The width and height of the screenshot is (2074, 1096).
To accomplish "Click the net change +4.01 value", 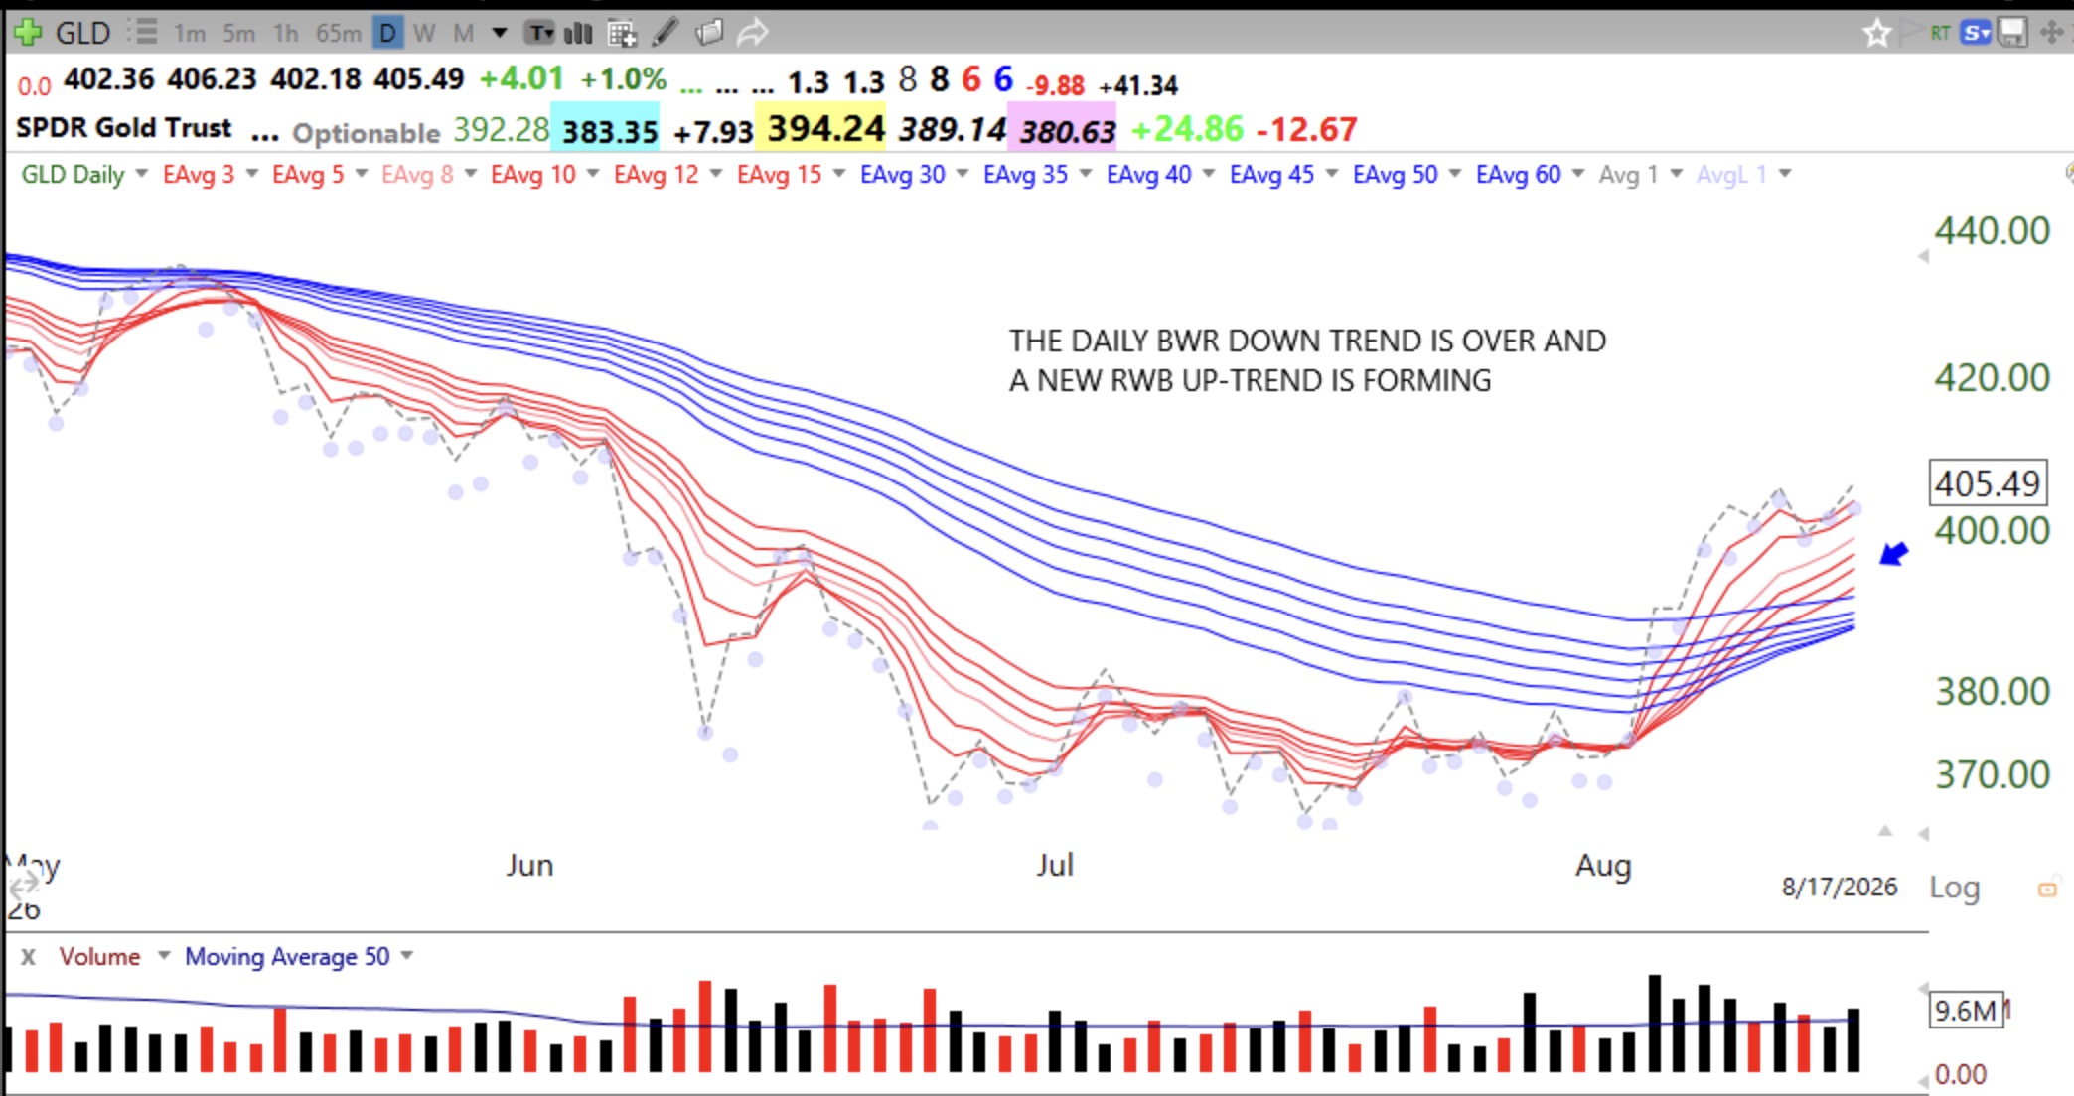I will [521, 78].
